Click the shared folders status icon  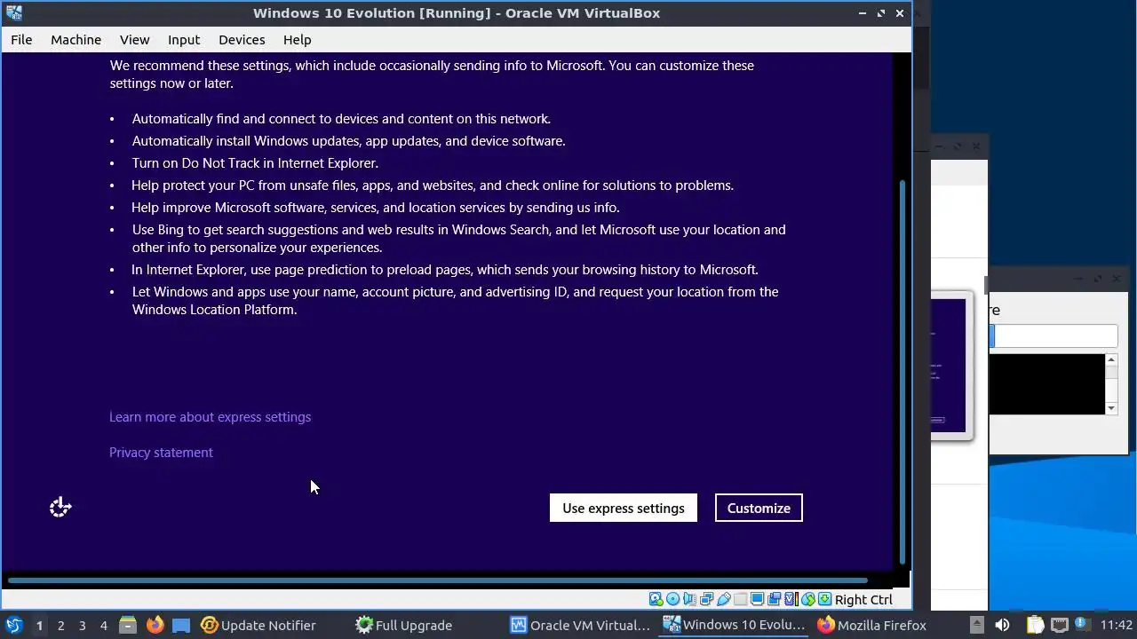coord(740,599)
